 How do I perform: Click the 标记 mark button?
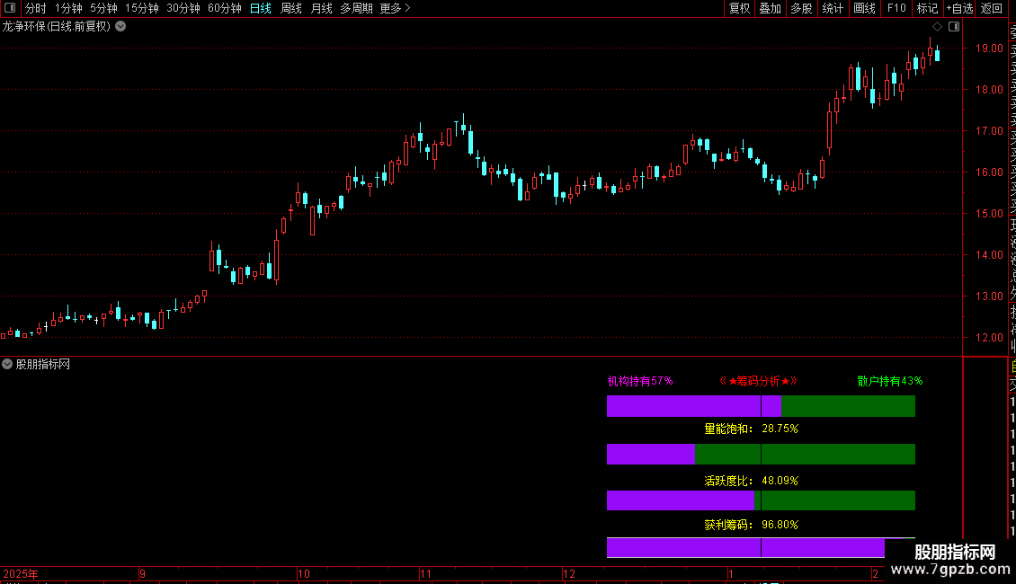(927, 8)
